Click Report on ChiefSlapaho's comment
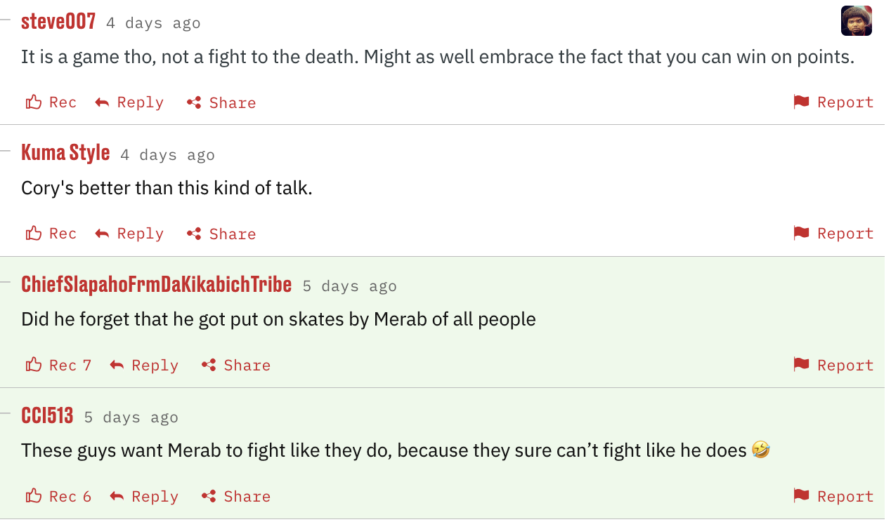891x522 pixels. point(845,365)
